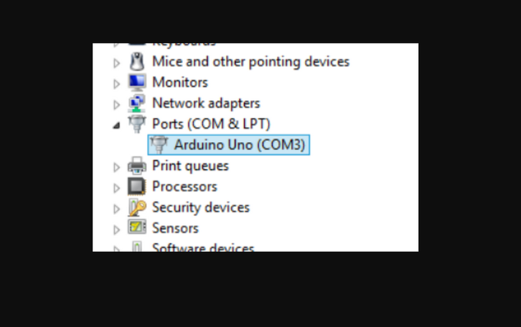Expand the Mice and other pointing devices node
The height and width of the screenshot is (327, 521).
(117, 63)
